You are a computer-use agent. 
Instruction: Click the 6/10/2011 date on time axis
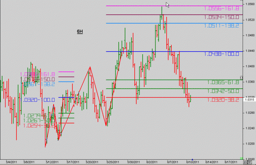pos(193,162)
